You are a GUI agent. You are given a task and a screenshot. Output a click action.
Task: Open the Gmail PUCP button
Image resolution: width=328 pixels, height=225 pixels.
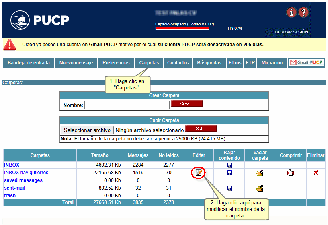tap(306, 63)
